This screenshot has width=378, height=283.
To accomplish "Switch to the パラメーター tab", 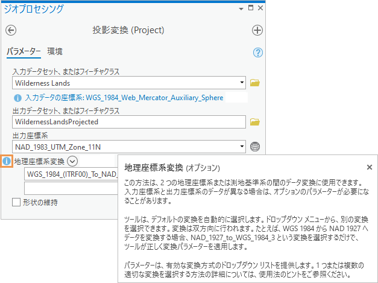I will click(23, 52).
